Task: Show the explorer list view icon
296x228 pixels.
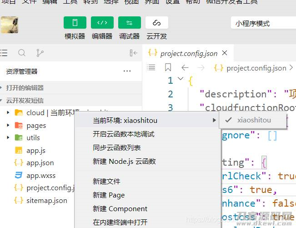Action: (4, 53)
